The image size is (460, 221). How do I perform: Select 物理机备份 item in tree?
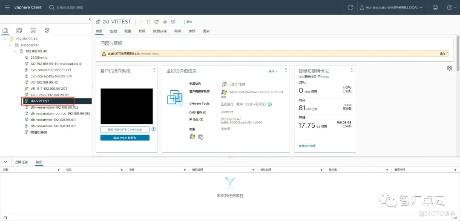click(39, 132)
